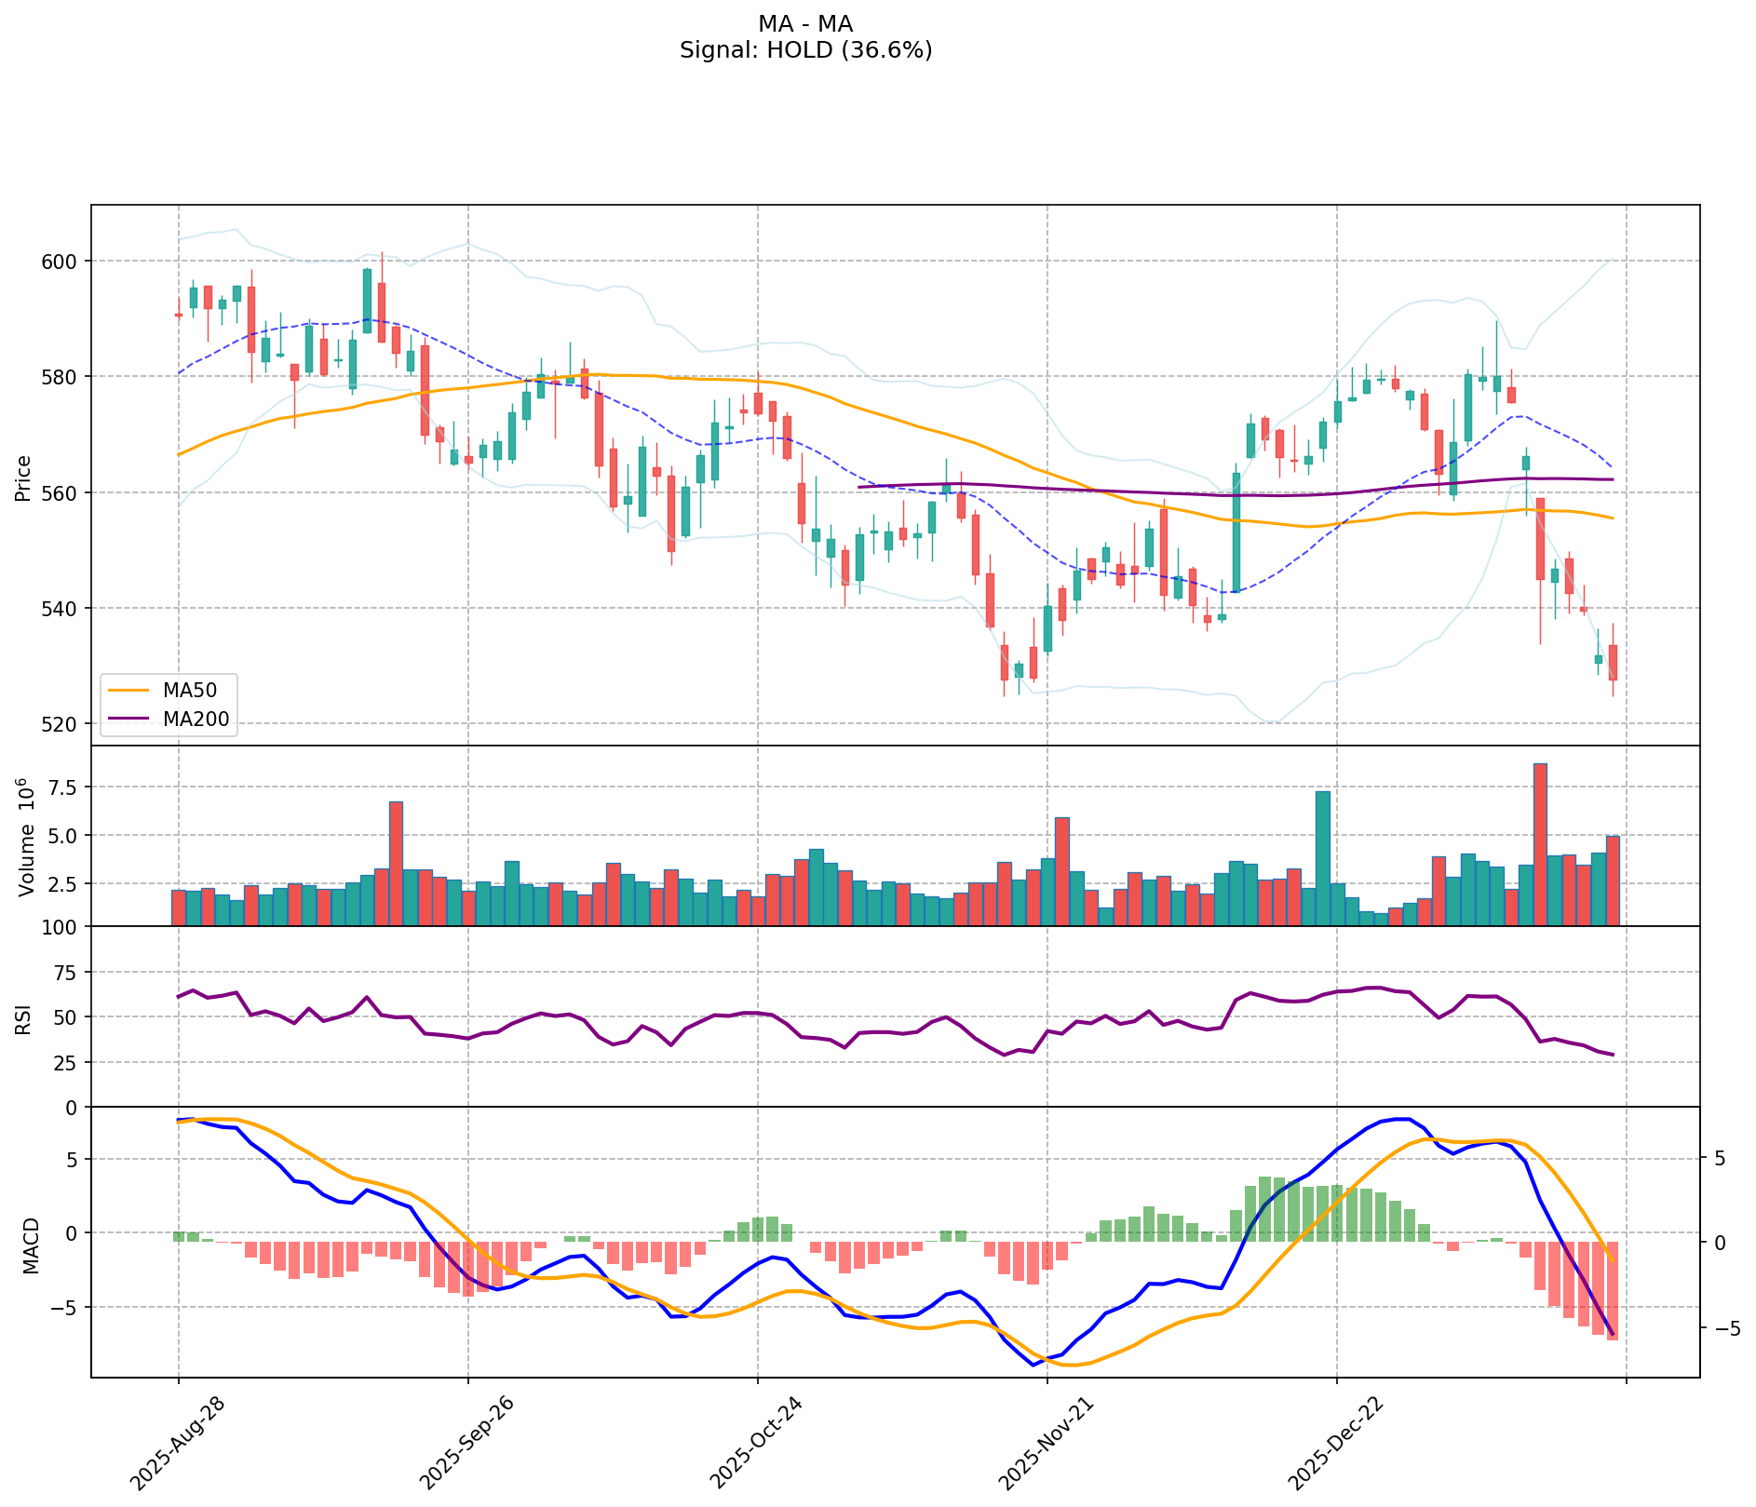This screenshot has height=1507, width=1756.
Task: Click the tallest red volume bar
Action: [1540, 843]
